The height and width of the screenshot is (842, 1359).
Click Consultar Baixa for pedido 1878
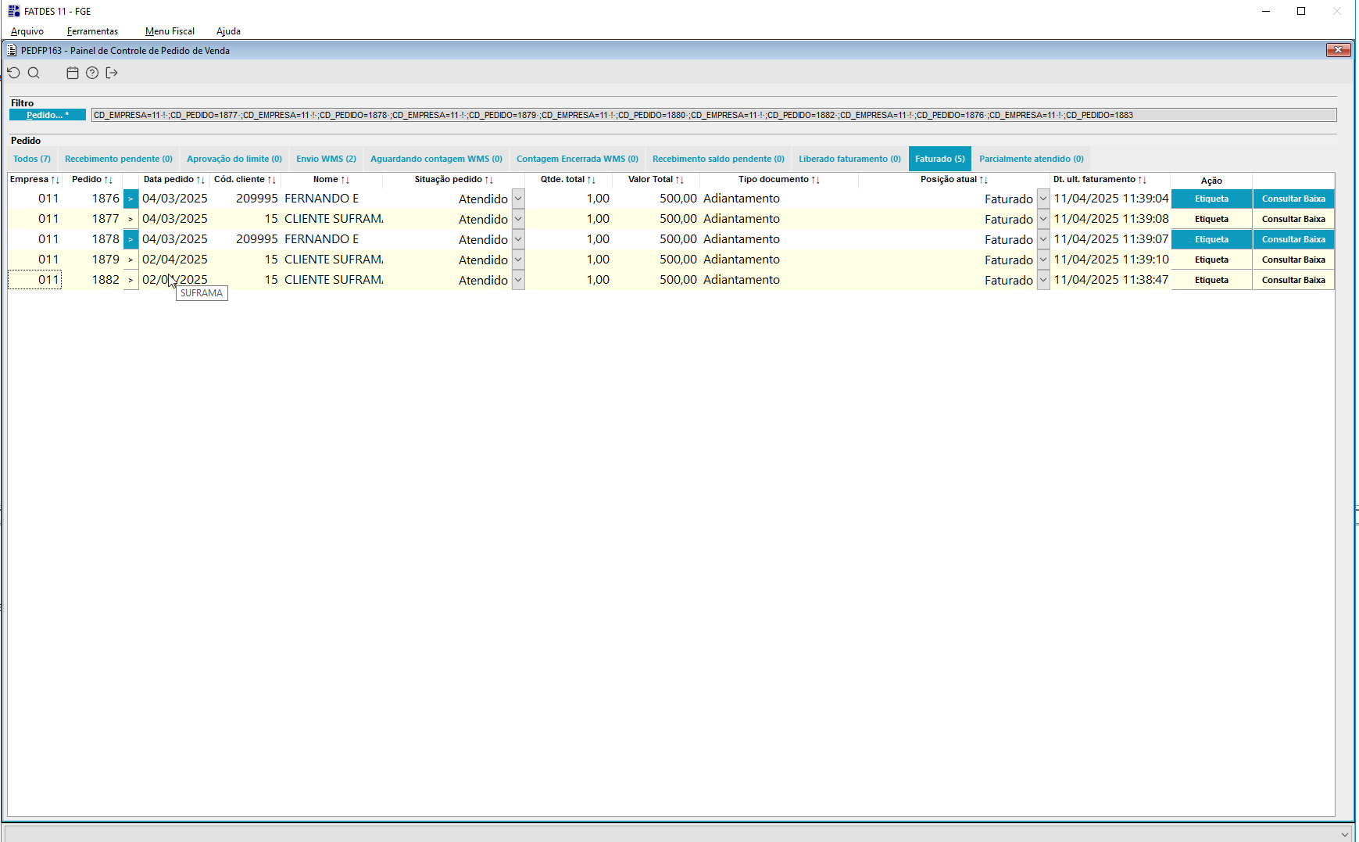coord(1293,239)
